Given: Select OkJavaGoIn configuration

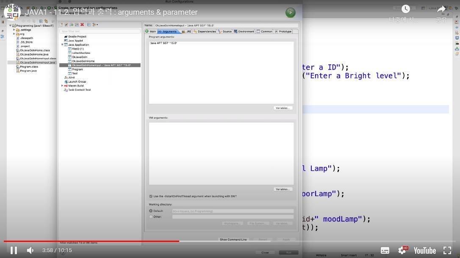Looking at the screenshot, I should 80,57.
